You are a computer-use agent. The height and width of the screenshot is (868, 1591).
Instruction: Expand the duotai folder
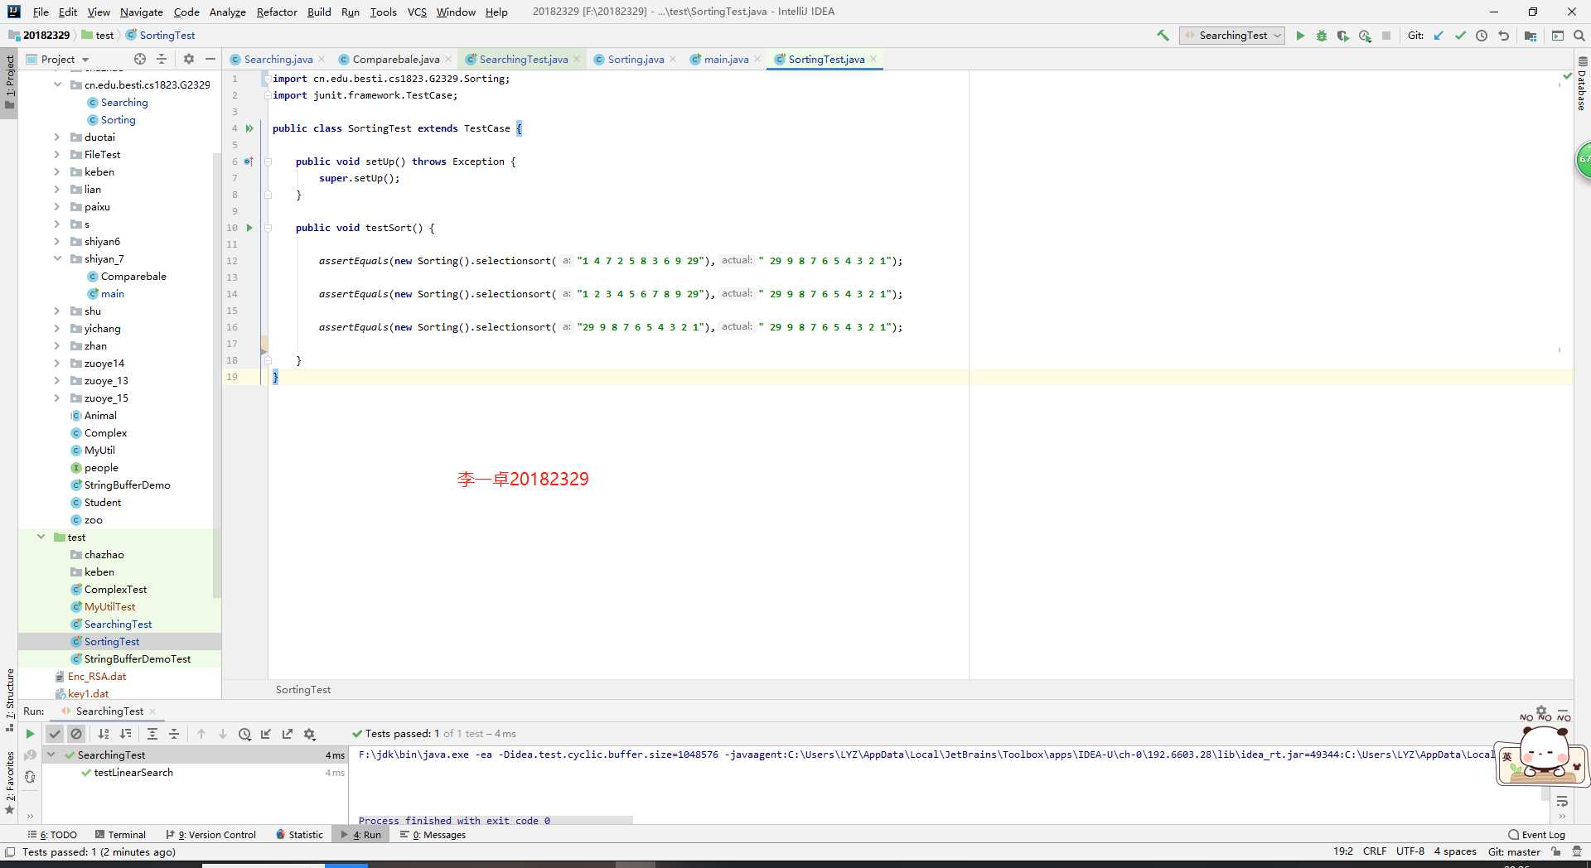click(57, 137)
